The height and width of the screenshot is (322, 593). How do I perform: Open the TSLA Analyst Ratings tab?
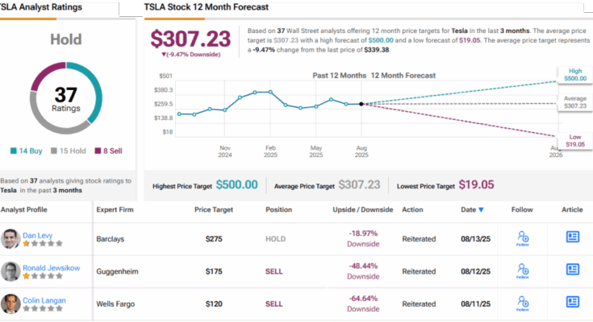41,7
